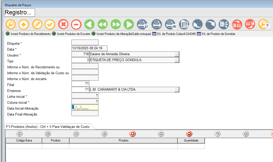Open print preview with printer-magnifier icon
Image resolution: width=273 pixels, height=162 pixels.
coord(142,25)
